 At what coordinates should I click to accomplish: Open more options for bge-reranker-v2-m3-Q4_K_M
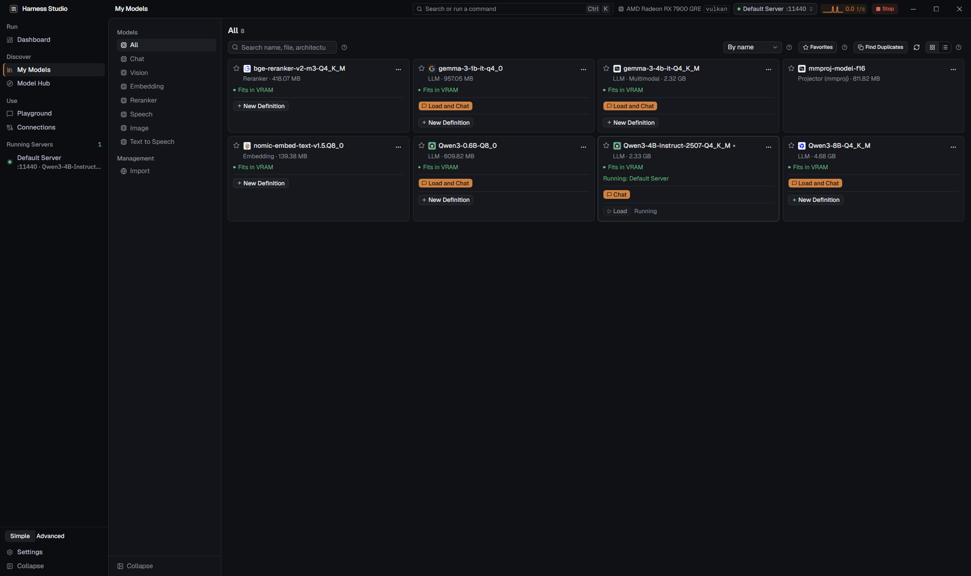[398, 69]
